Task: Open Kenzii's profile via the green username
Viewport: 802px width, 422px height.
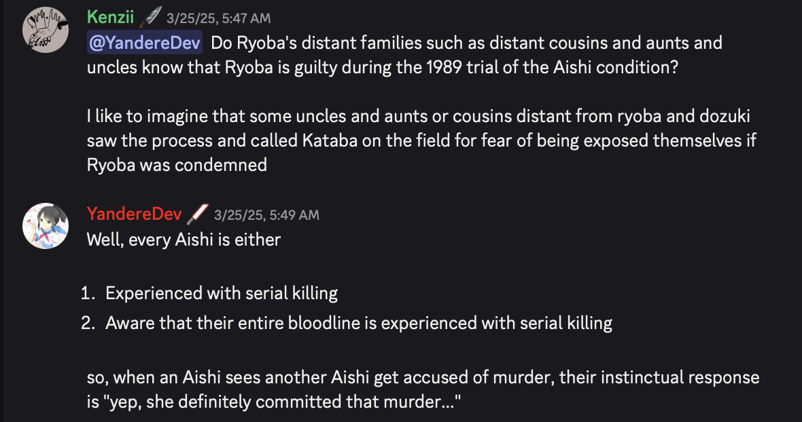Action: pyautogui.click(x=111, y=17)
